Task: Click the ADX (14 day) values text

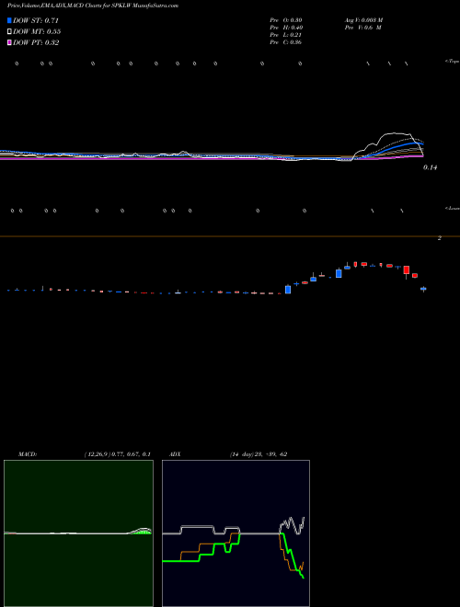Action: point(259,454)
